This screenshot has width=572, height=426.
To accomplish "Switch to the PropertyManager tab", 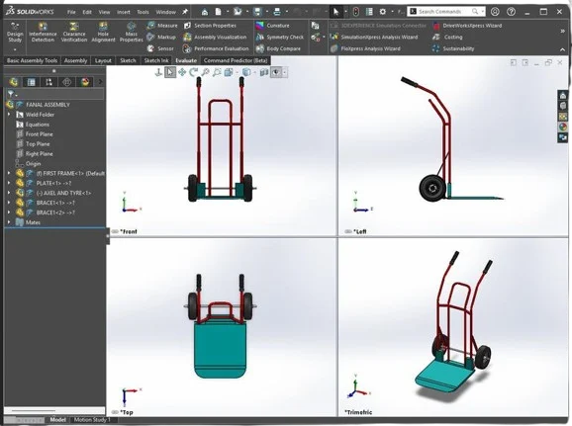I will coord(32,82).
